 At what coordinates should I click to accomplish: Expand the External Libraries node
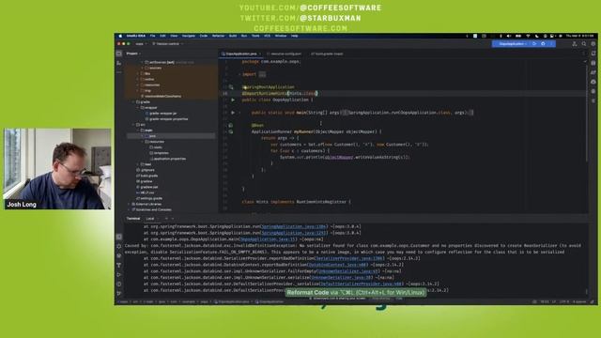pos(130,204)
